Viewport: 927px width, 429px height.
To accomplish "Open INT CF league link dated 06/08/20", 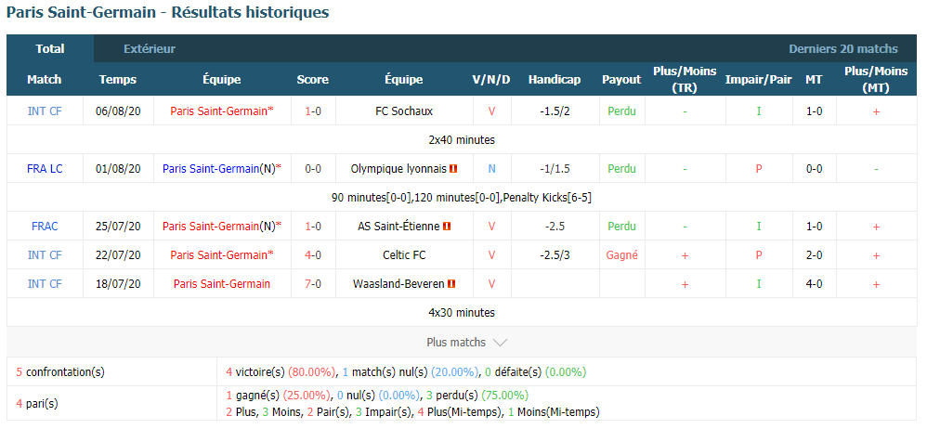I will (45, 111).
